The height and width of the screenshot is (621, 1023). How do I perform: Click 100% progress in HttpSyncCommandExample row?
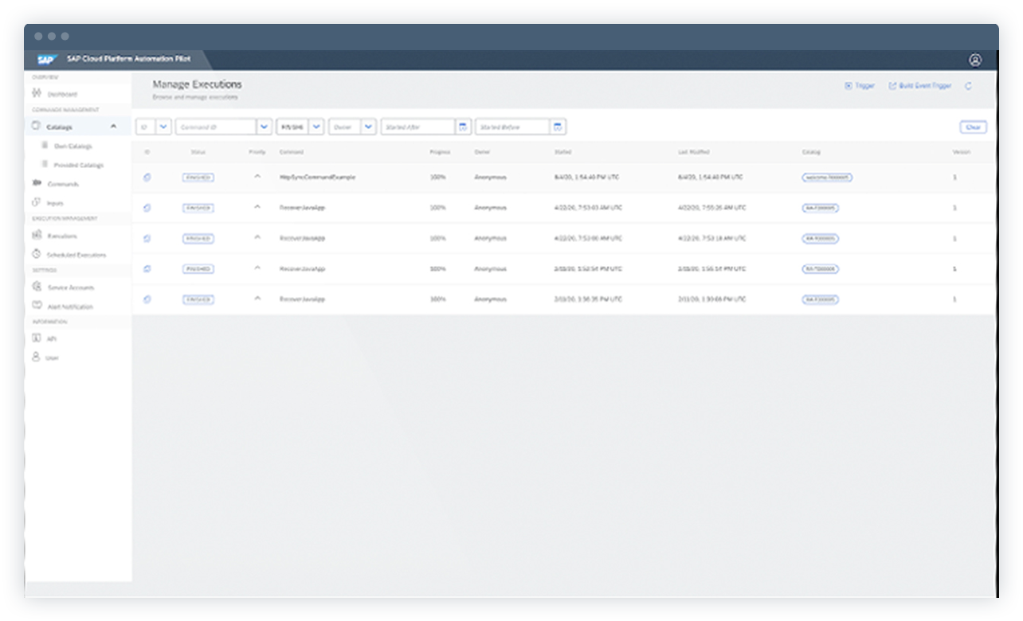(437, 178)
